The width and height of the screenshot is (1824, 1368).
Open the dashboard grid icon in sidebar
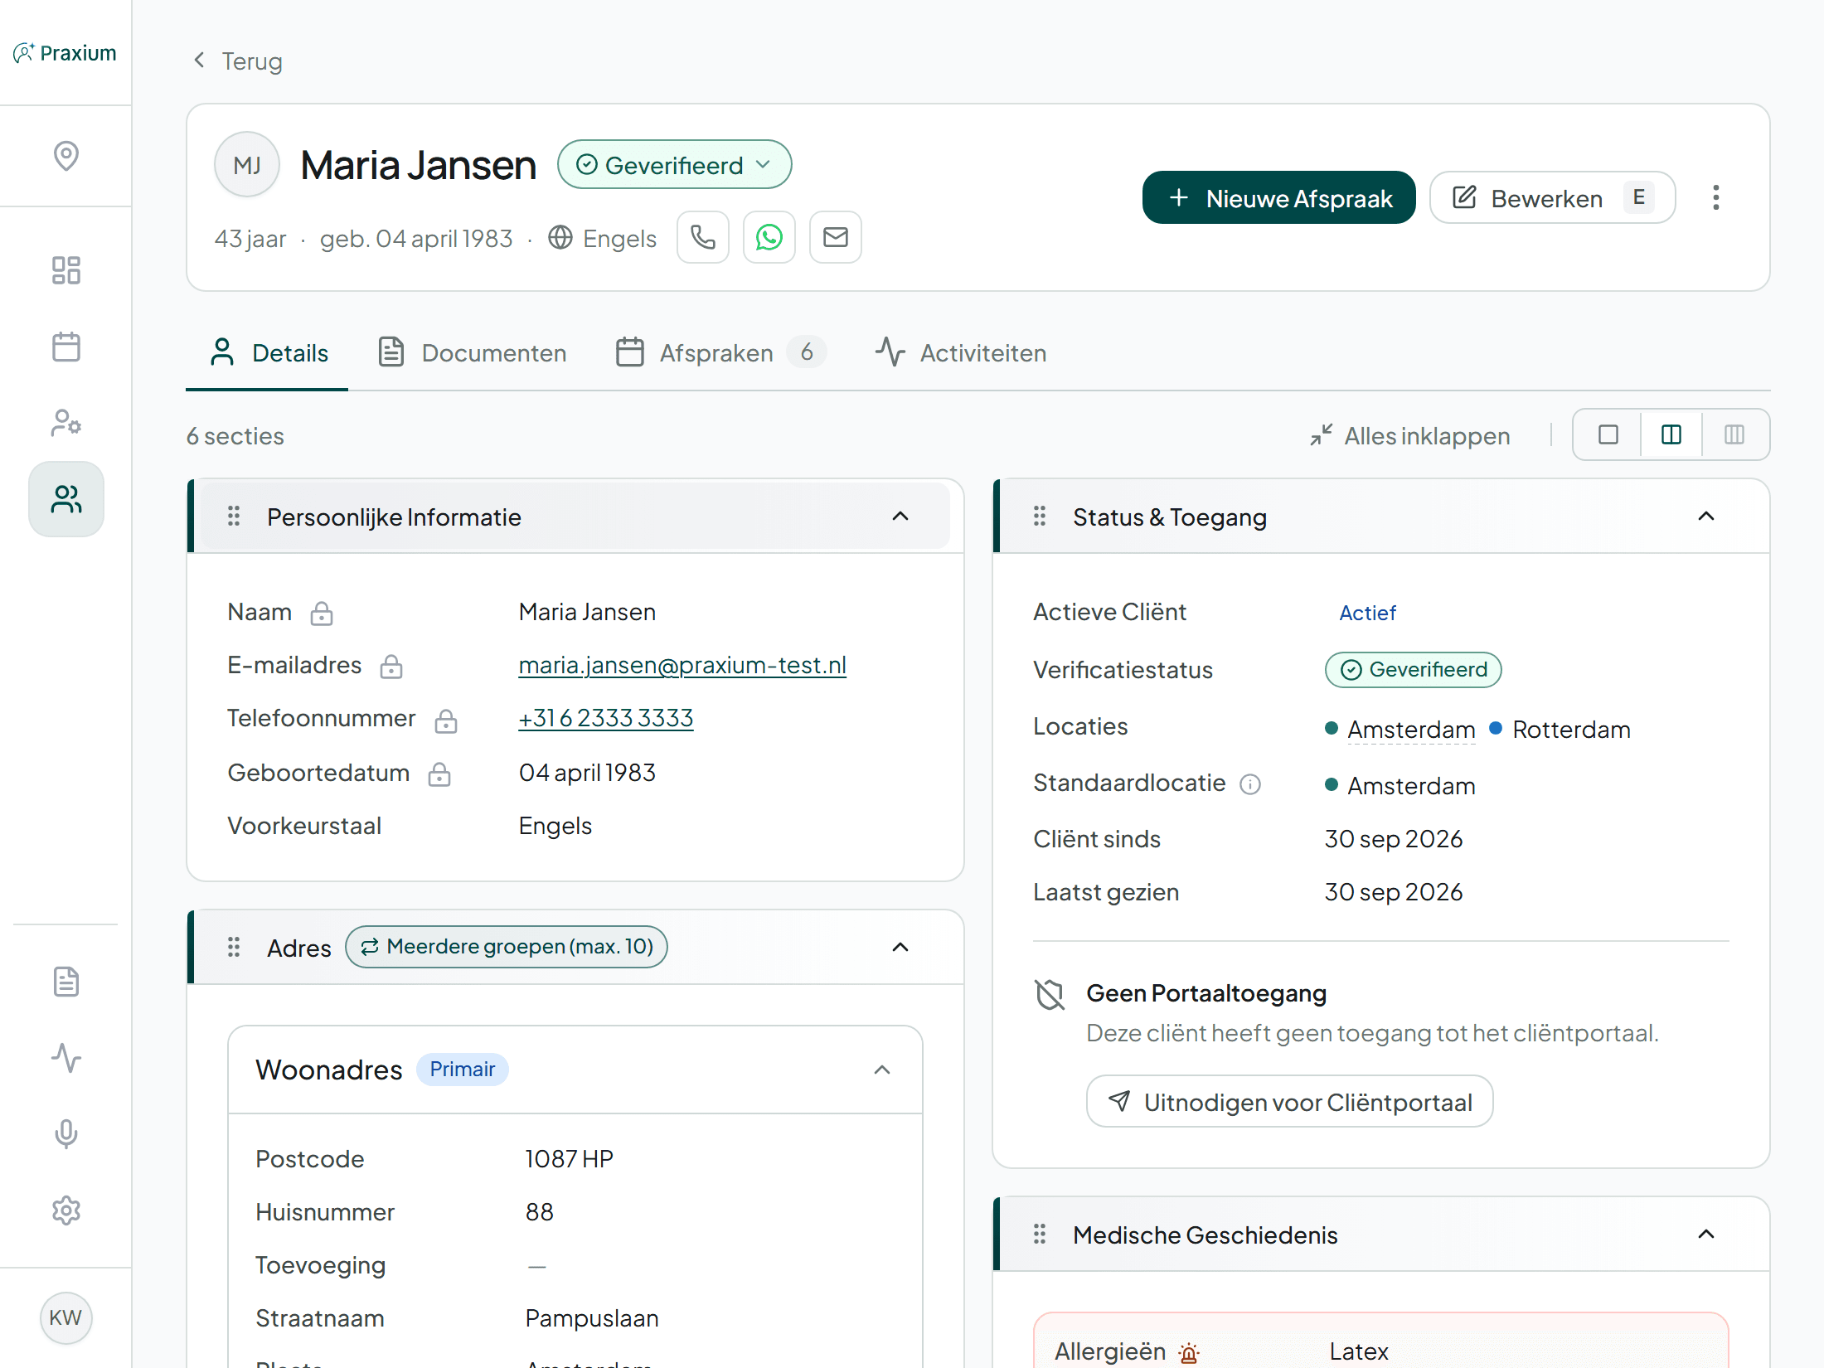[x=66, y=270]
